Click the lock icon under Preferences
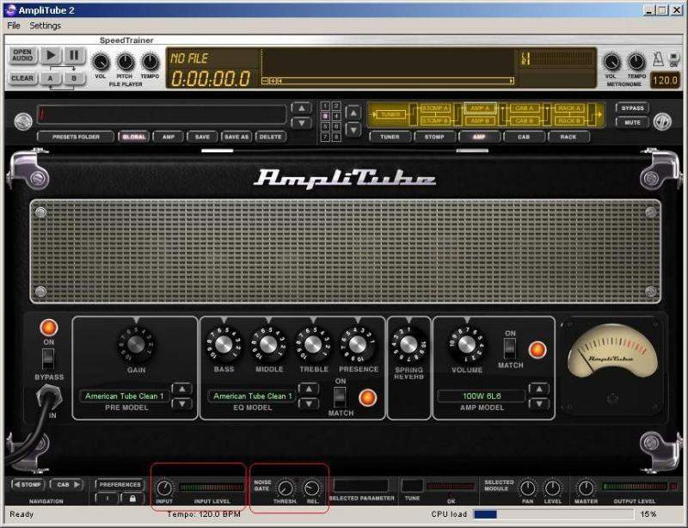 pos(132,498)
